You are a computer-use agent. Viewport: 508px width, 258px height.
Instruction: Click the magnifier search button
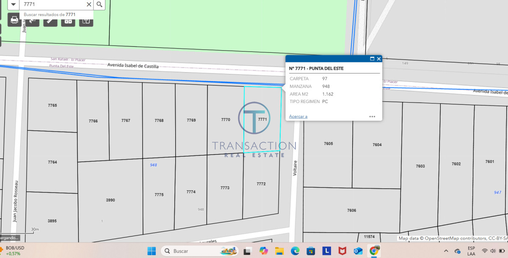[99, 4]
